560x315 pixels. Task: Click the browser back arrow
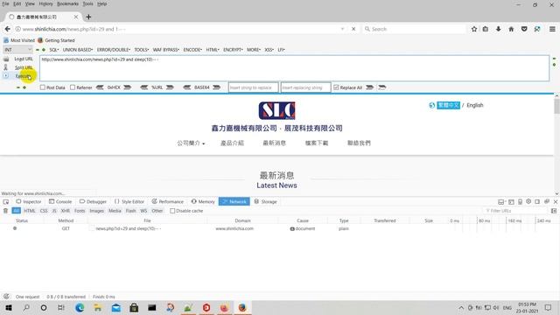8,29
